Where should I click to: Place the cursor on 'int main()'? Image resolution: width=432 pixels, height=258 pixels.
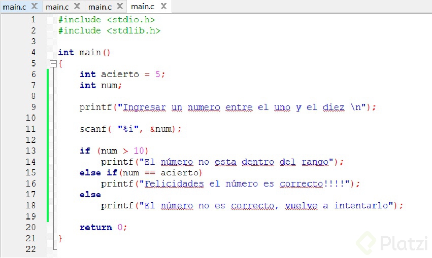click(84, 53)
